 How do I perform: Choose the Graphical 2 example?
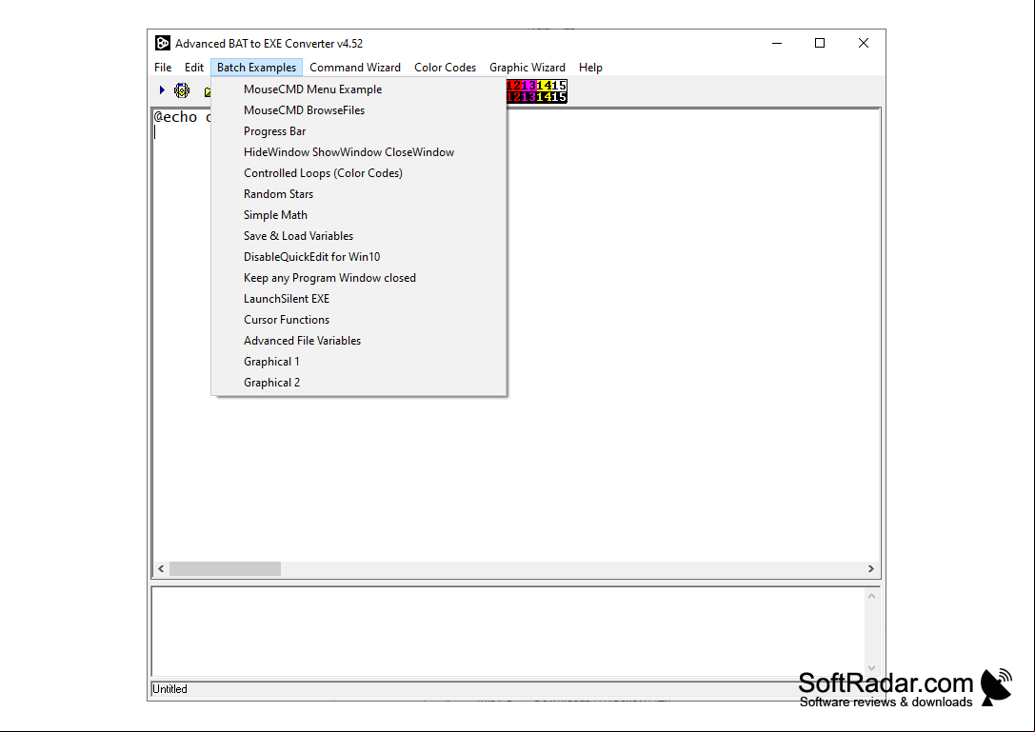[x=359, y=383]
